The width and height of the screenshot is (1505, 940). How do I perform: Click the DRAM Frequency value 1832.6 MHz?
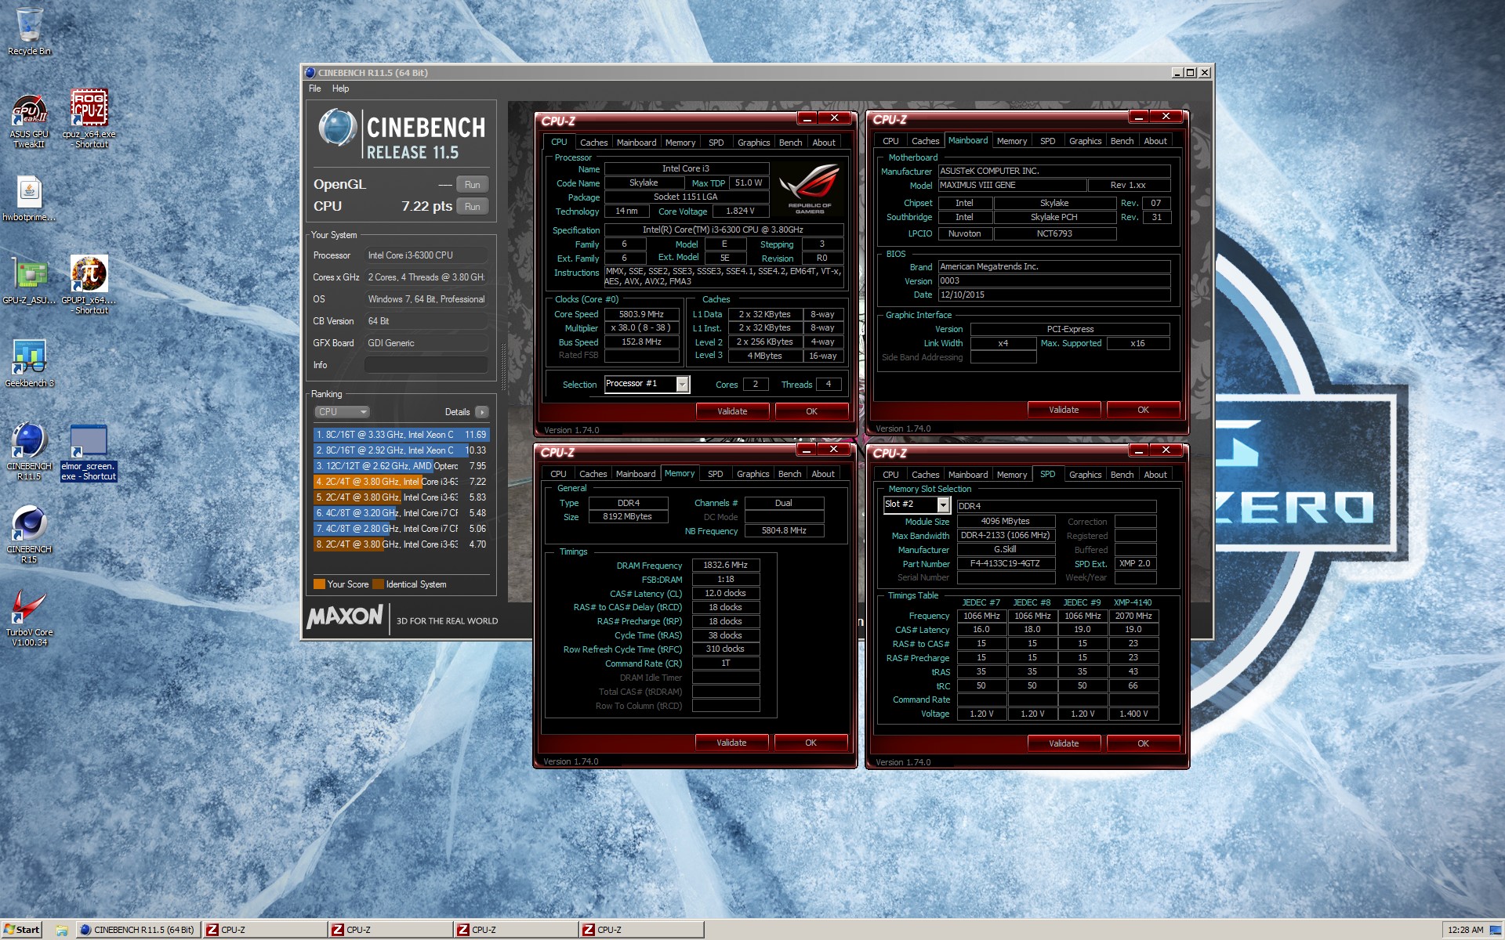click(726, 565)
